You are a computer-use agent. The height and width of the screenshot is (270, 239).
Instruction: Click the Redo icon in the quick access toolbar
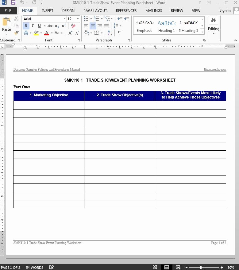click(x=34, y=2)
